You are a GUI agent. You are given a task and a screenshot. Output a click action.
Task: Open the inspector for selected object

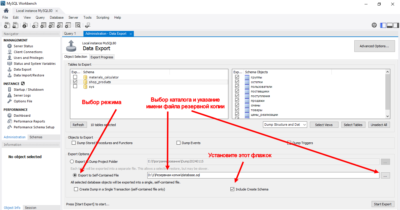click(x=25, y=25)
